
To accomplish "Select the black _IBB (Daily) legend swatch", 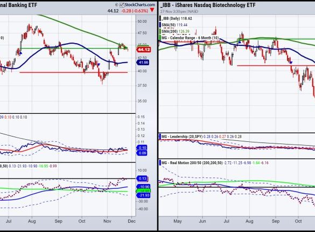I will (160, 18).
